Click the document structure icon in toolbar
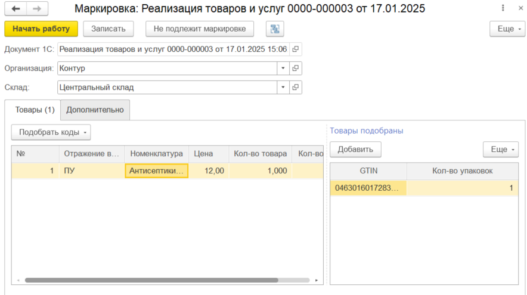 coord(275,29)
